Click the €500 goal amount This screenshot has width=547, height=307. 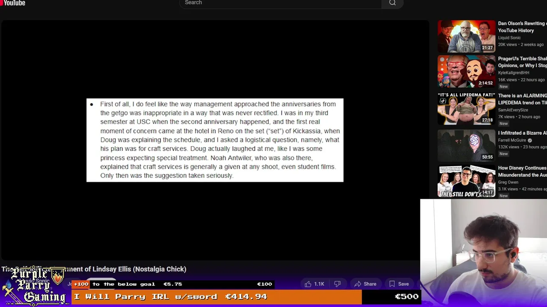tap(406, 296)
